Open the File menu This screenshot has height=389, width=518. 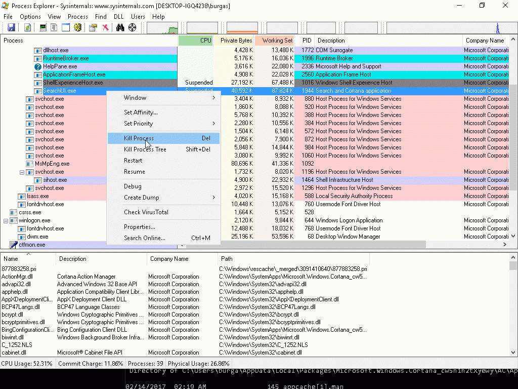point(8,17)
